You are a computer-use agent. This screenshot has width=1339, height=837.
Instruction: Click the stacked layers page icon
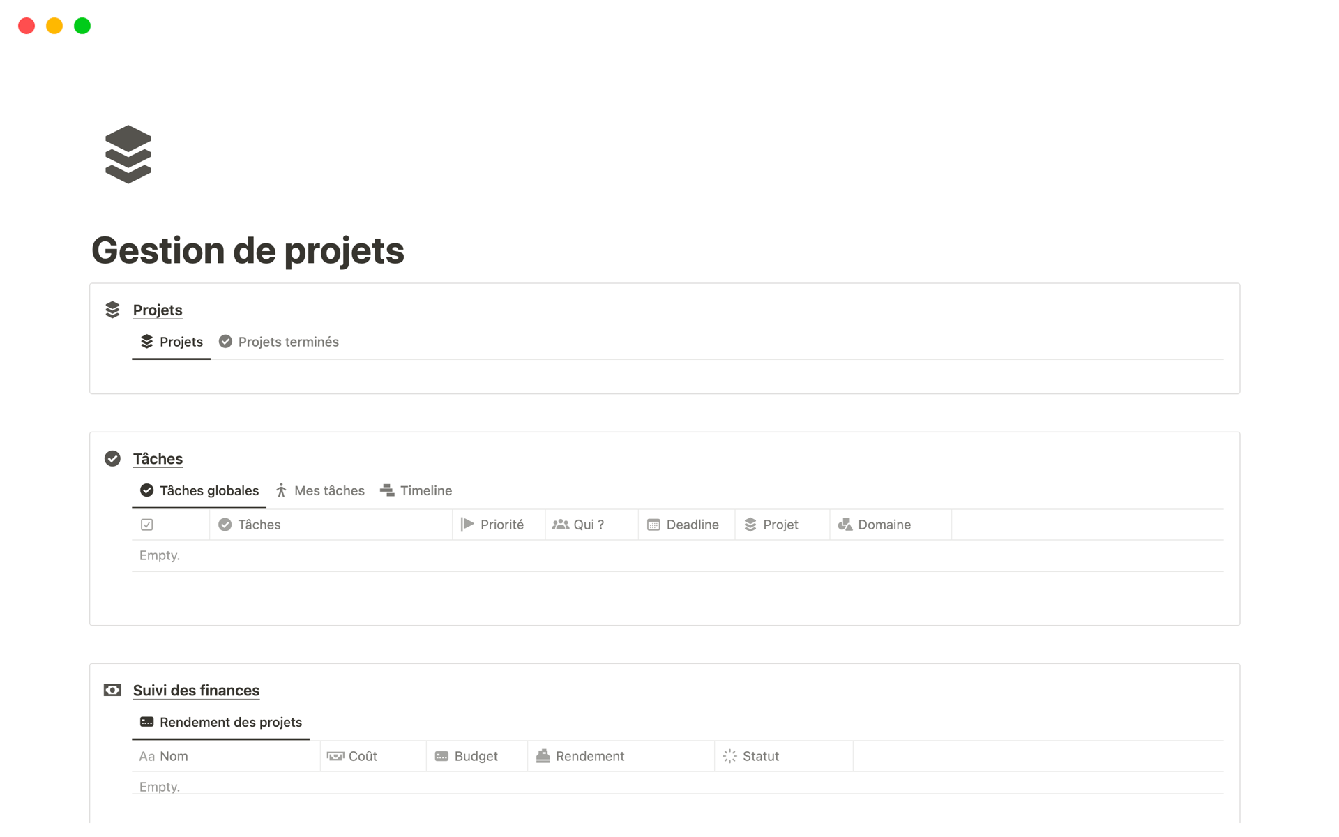click(128, 154)
